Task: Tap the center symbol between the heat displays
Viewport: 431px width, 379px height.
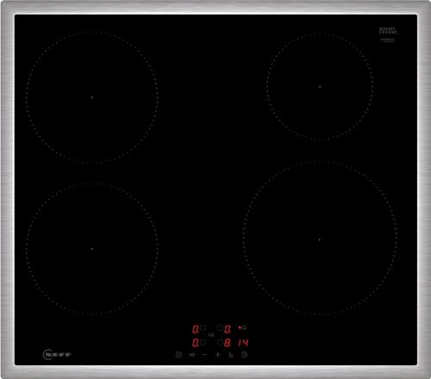Action: click(211, 335)
